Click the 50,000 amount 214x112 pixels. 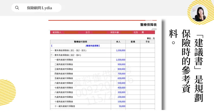(x=122, y=106)
